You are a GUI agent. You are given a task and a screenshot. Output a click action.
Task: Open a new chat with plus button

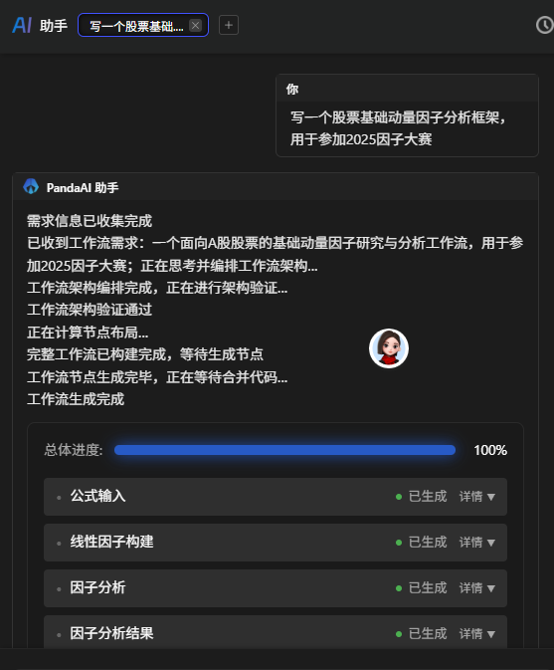[229, 25]
